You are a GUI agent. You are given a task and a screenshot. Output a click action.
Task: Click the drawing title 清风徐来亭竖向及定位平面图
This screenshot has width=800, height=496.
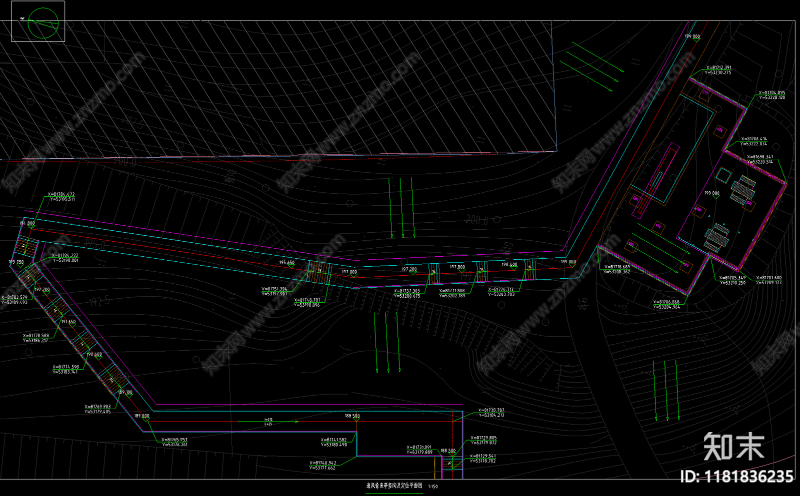pos(394,486)
